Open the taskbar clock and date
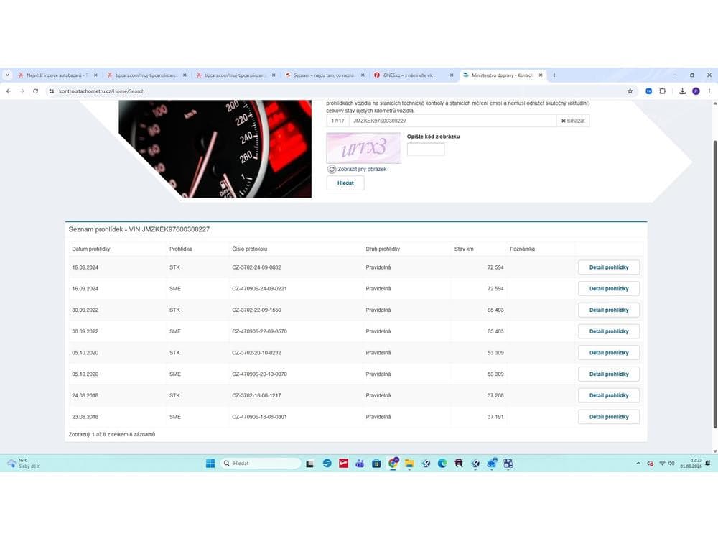718x539 pixels. (x=691, y=463)
